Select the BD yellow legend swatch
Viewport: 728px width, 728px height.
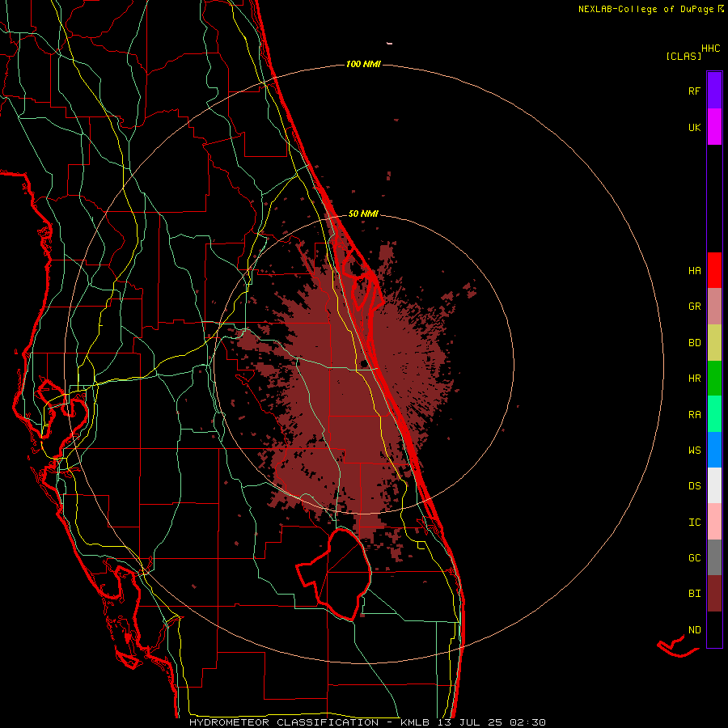tap(714, 343)
